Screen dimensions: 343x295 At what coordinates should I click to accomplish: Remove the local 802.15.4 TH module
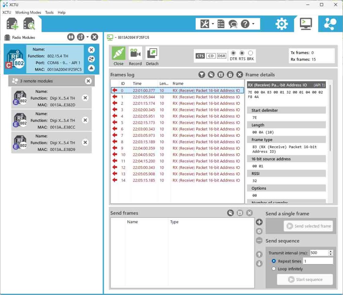coord(91,50)
